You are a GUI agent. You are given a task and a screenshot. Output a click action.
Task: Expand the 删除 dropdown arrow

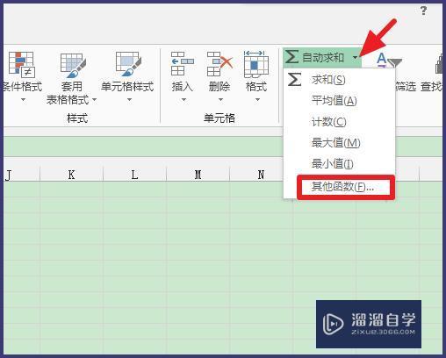coord(220,100)
